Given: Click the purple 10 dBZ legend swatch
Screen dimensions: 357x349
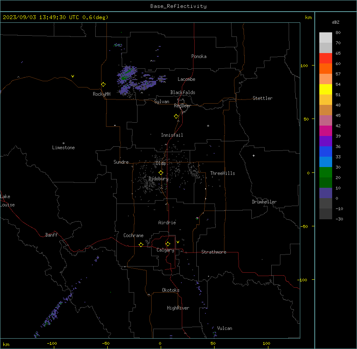Looking at the screenshot, I should point(326,193).
